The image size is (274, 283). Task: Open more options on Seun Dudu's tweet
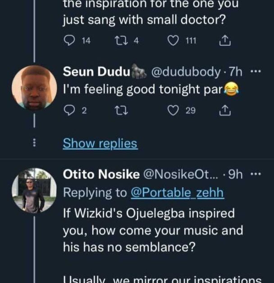[256, 72]
